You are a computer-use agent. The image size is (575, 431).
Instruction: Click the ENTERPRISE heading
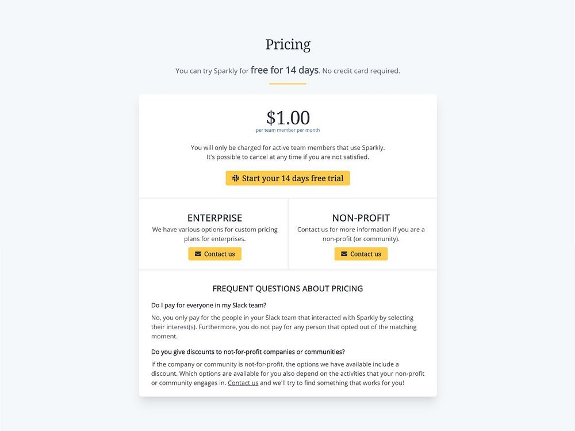(214, 218)
